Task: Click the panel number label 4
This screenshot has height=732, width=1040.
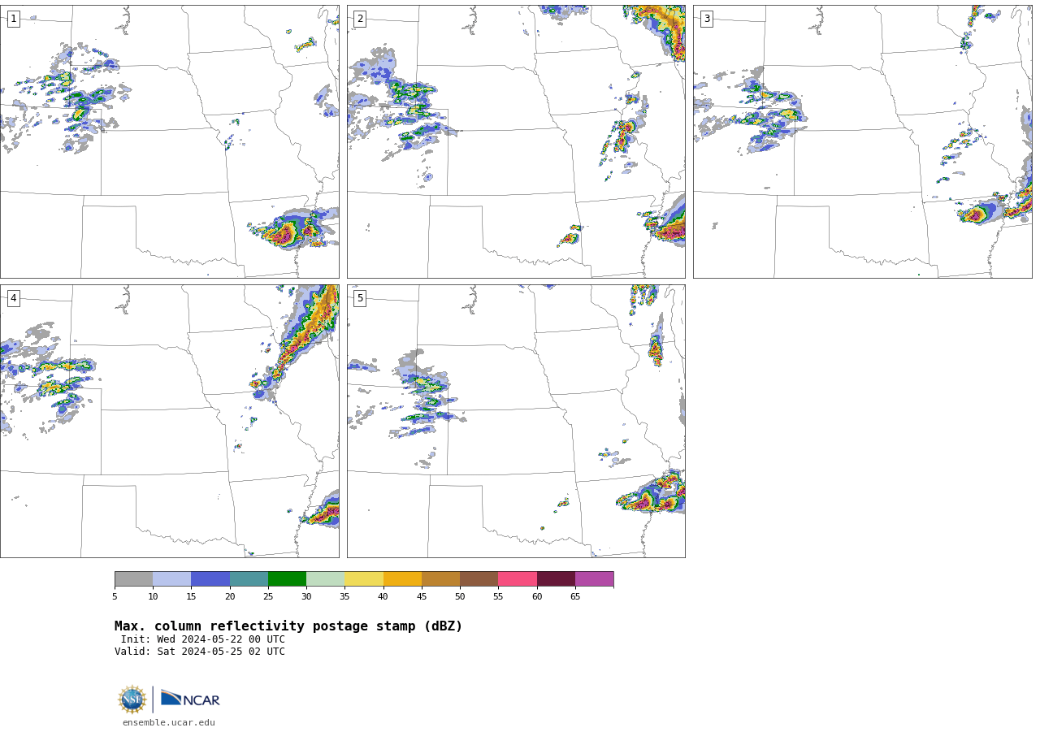Action: pos(13,298)
